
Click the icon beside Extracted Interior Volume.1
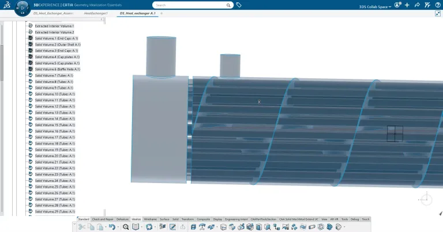[x=31, y=26]
